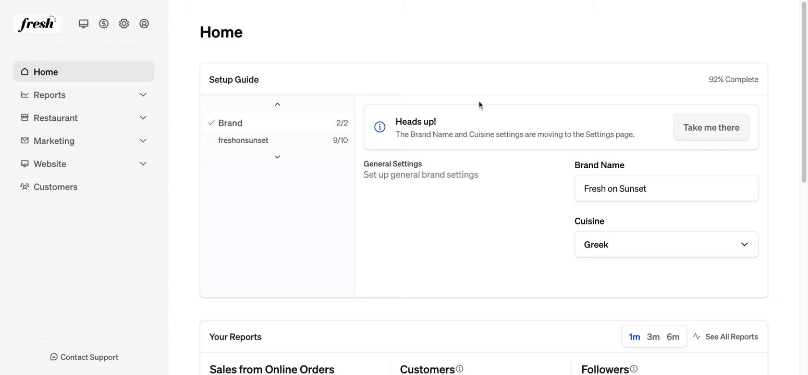Open the Cuisine dropdown showing Greek
The height and width of the screenshot is (375, 808).
tap(666, 244)
